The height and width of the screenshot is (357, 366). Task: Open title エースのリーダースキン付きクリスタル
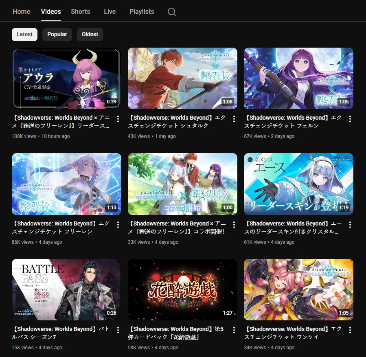293,228
